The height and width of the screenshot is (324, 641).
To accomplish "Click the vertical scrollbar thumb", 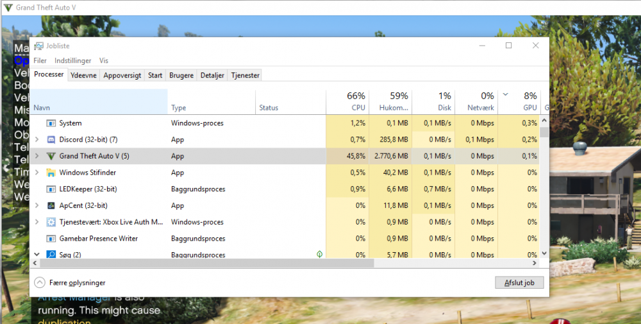I will tap(544, 132).
